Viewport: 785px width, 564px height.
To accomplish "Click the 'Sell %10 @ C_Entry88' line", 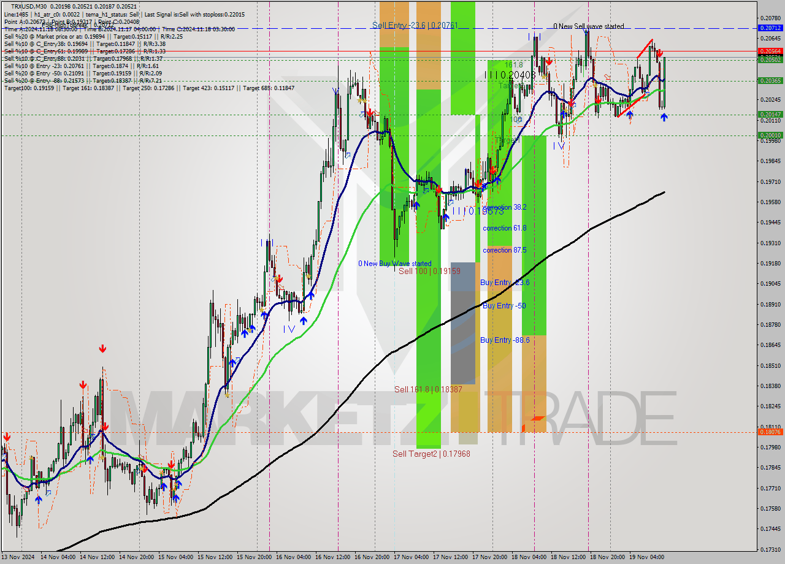I will 83,58.
